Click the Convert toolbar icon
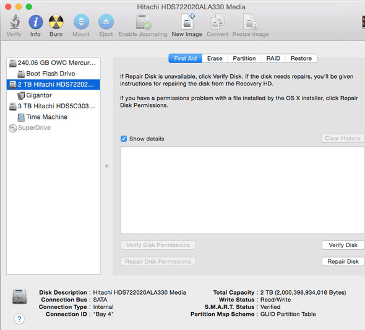Screen dimensions: 365x330 coord(217,22)
